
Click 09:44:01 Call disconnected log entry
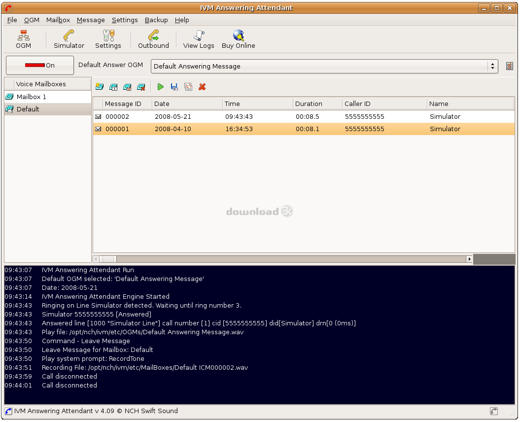[x=51, y=386]
